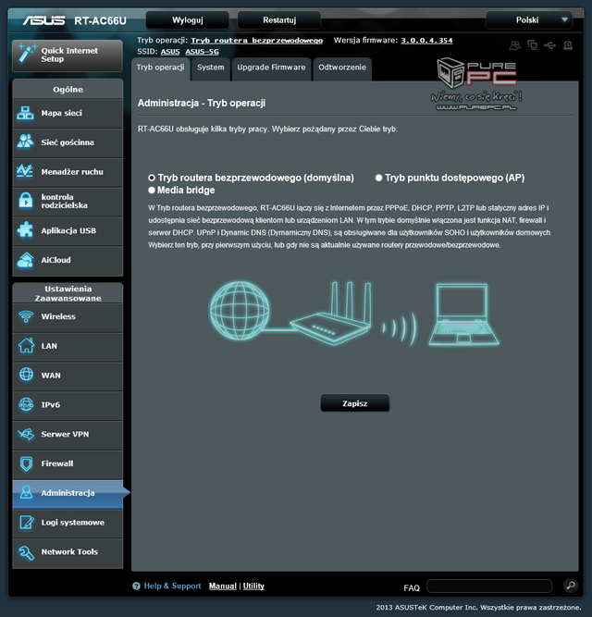Open Sieć gościnna guest network icon
Image resolution: width=592 pixels, height=617 pixels.
(26, 142)
